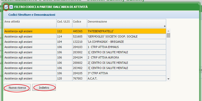202x101 pixels.
Task: Select 1[ CENTRO DI SALUTE MENTALE
Action: (x=85, y=52)
